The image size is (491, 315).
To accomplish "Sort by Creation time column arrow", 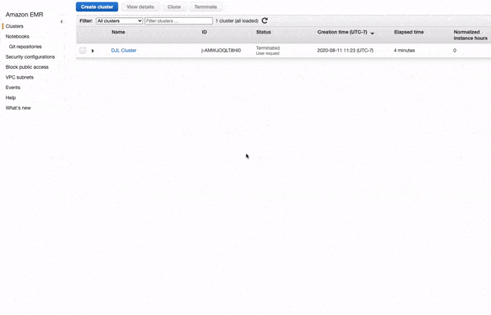I will 372,34.
